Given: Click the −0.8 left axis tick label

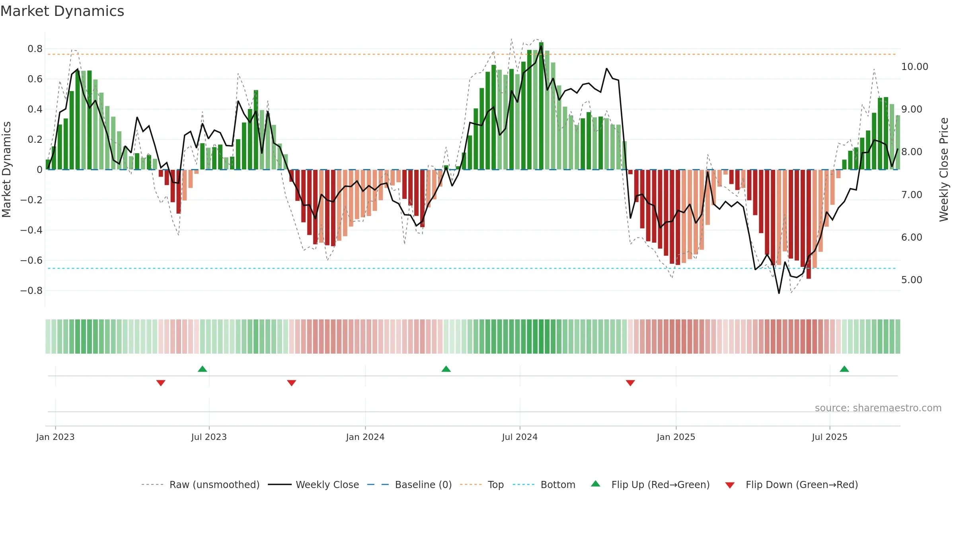Looking at the screenshot, I should 31,291.
